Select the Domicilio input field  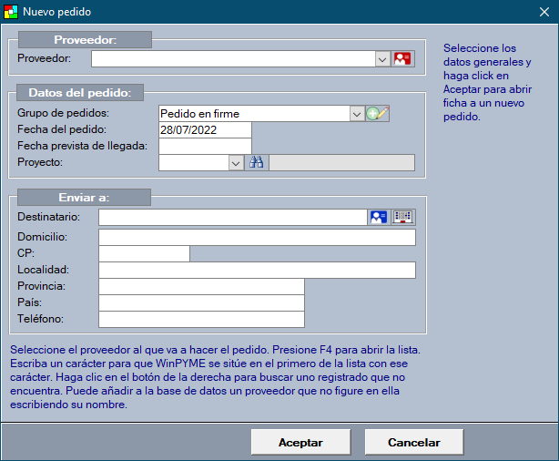[257, 238]
